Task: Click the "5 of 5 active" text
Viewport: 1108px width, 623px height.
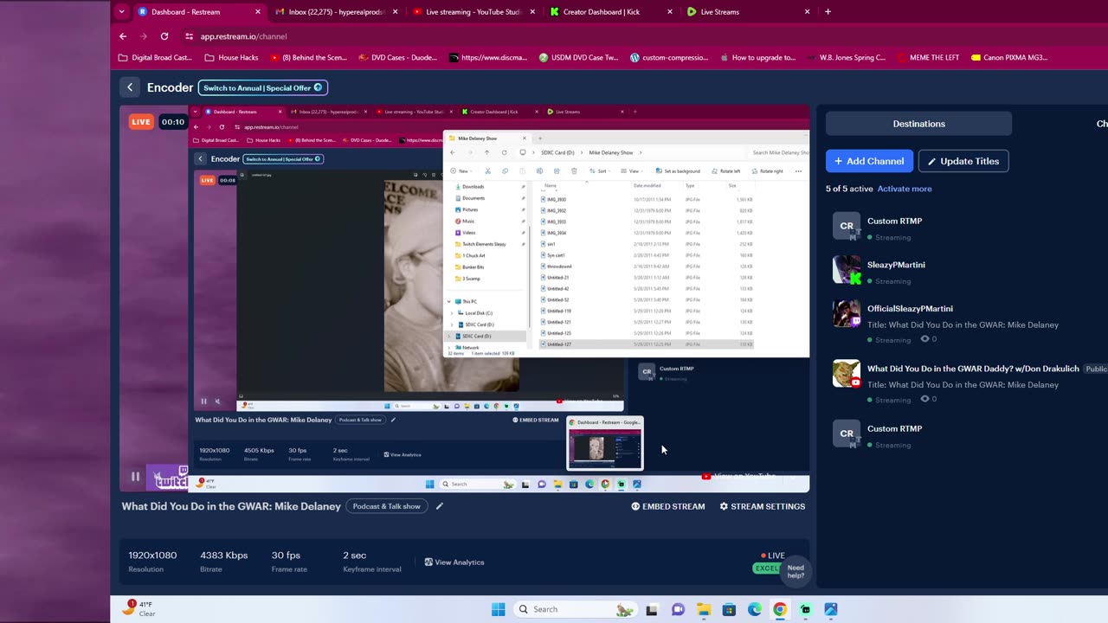Action: point(849,189)
